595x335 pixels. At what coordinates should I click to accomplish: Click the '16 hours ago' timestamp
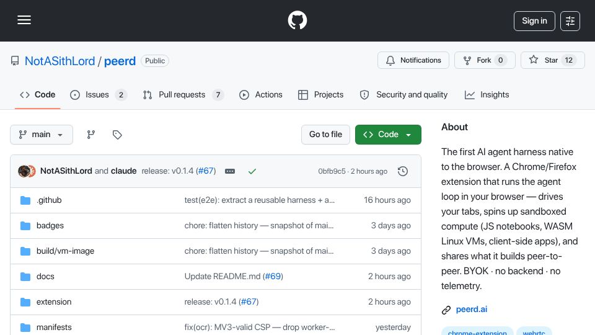387,200
